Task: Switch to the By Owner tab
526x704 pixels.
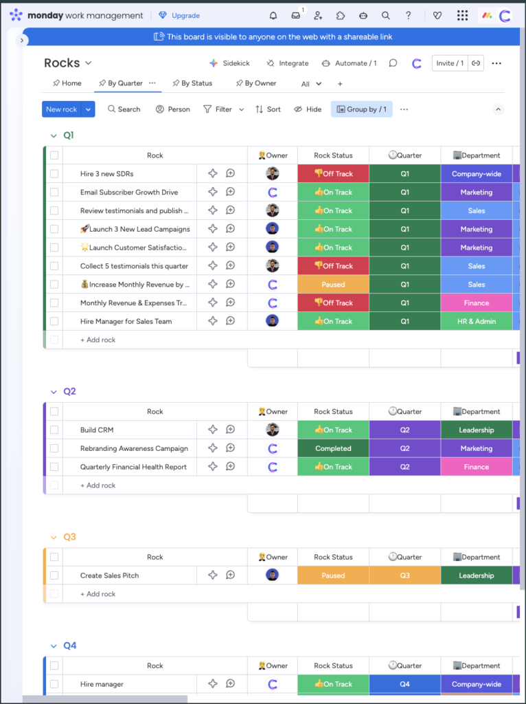Action: click(x=255, y=83)
